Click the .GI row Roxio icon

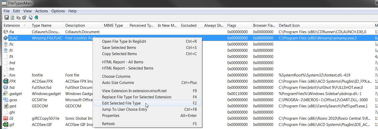coord(6,118)
